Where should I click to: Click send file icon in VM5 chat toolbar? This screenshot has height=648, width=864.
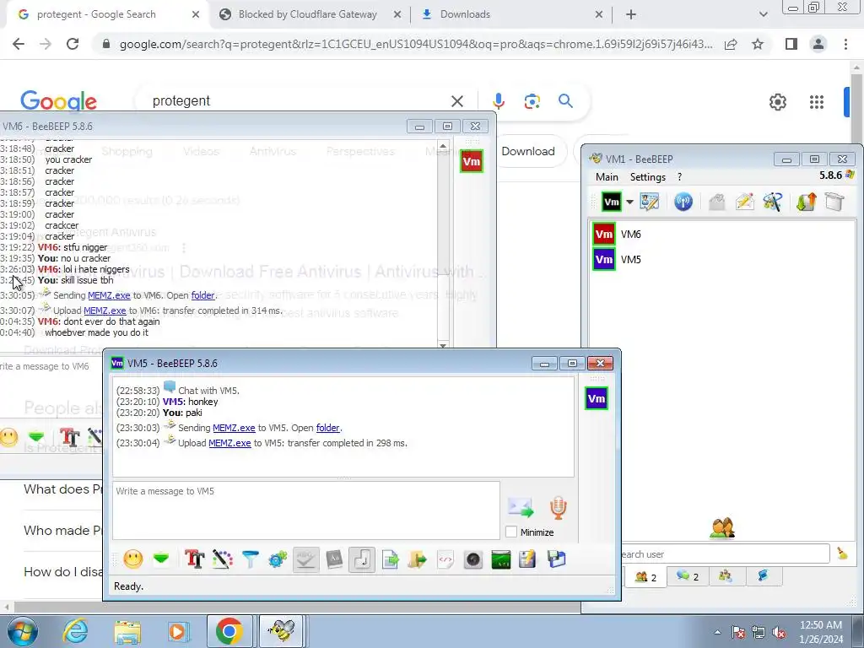(x=390, y=560)
